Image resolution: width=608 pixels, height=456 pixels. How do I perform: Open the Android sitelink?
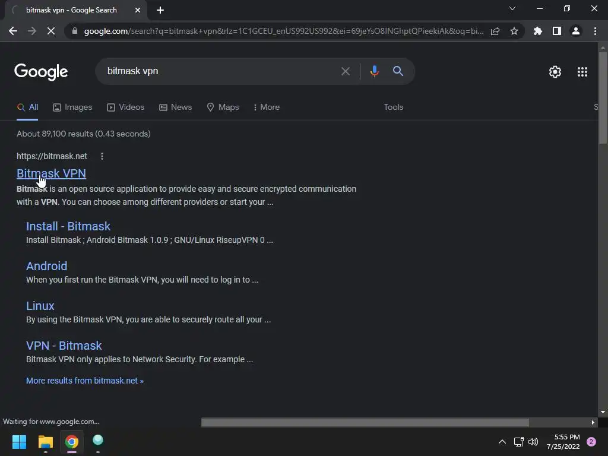click(46, 266)
